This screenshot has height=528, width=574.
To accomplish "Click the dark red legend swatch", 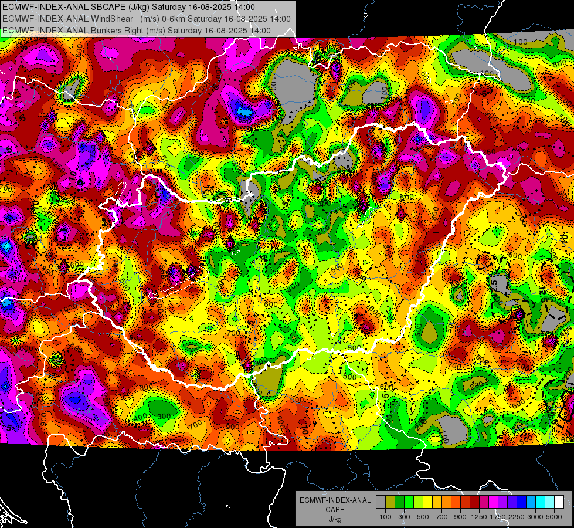I will 474,502.
